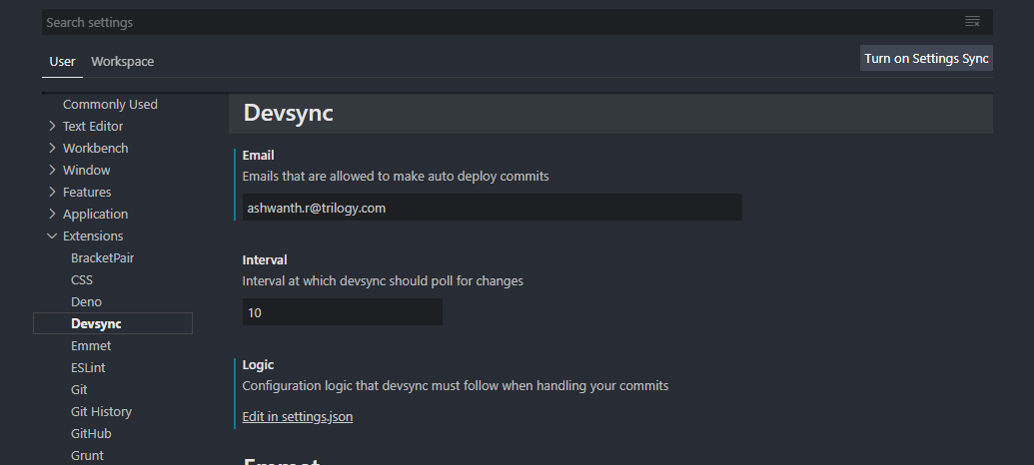Image resolution: width=1034 pixels, height=465 pixels.
Task: Click 'Emails that are allowed' description
Action: [x=395, y=177]
